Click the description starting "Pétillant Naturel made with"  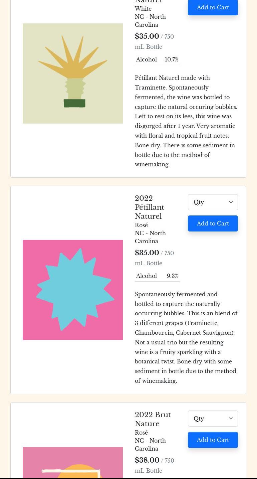tap(186, 121)
